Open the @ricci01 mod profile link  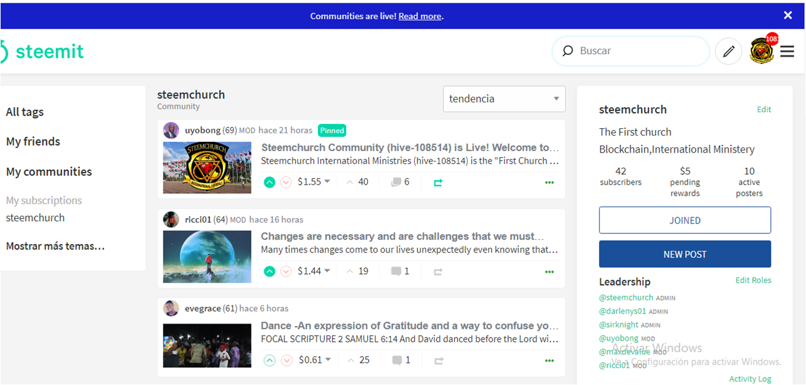coord(614,365)
